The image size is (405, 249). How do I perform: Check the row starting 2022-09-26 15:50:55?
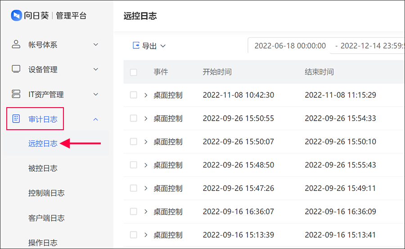tap(134, 118)
